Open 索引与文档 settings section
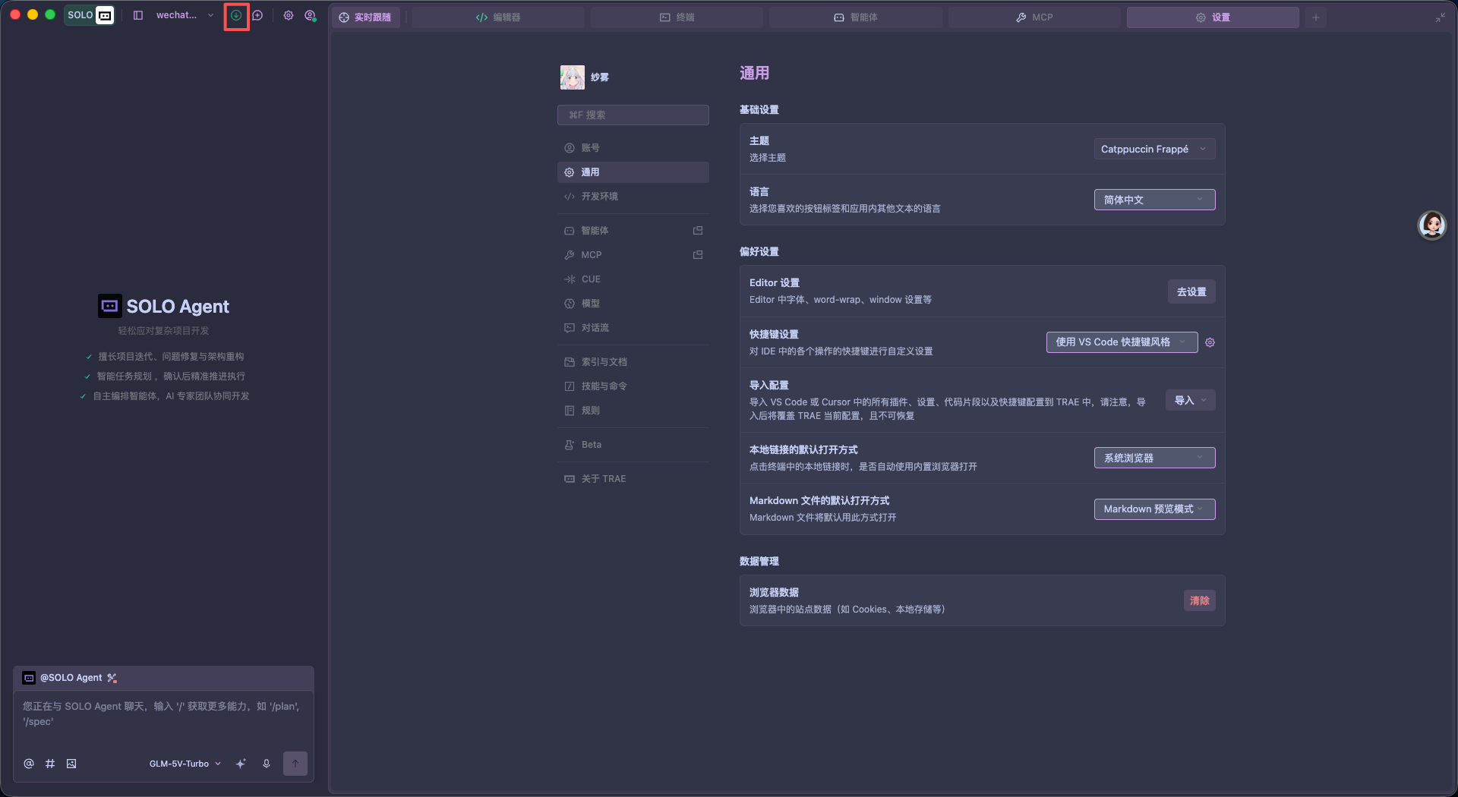Screen dimensions: 1458x797 pyautogui.click(x=633, y=362)
